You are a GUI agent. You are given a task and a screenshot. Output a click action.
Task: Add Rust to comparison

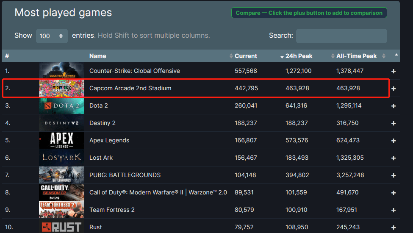(x=394, y=227)
